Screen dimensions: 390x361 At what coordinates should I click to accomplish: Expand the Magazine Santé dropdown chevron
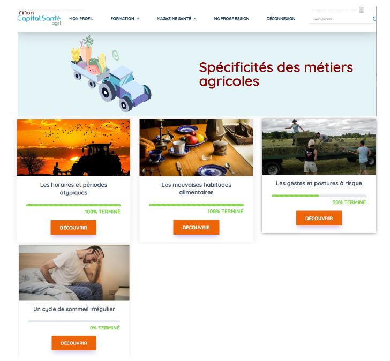tap(195, 19)
